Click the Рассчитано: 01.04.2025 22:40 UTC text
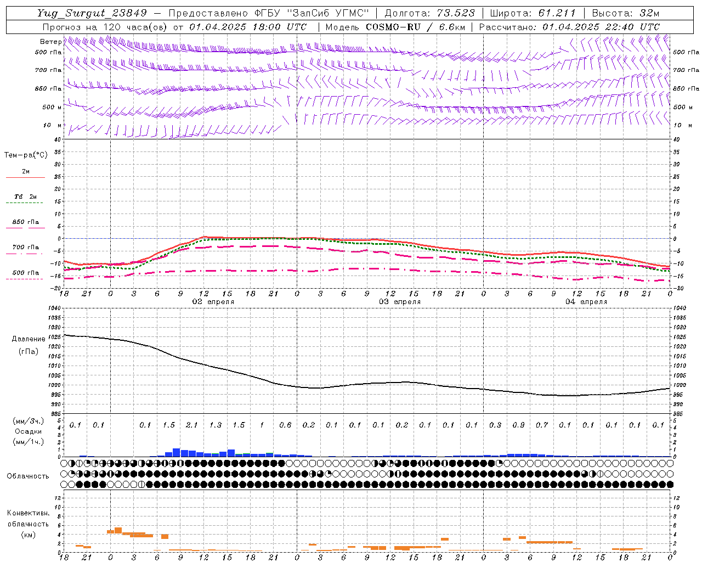Viewport: 702px width, 562px height. coord(569,27)
